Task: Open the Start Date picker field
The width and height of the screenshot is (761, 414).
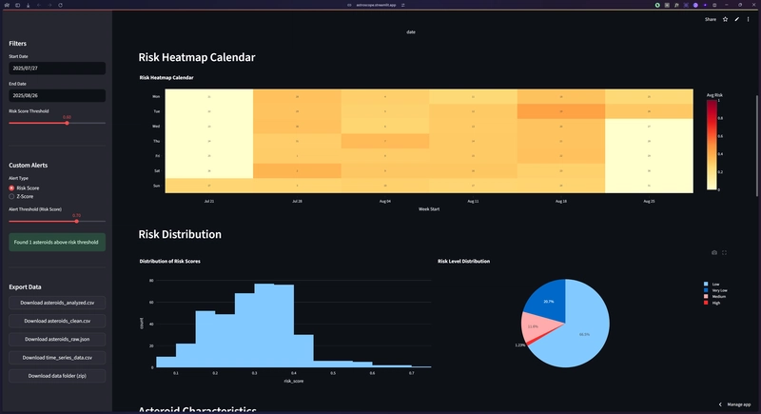Action: (57, 69)
